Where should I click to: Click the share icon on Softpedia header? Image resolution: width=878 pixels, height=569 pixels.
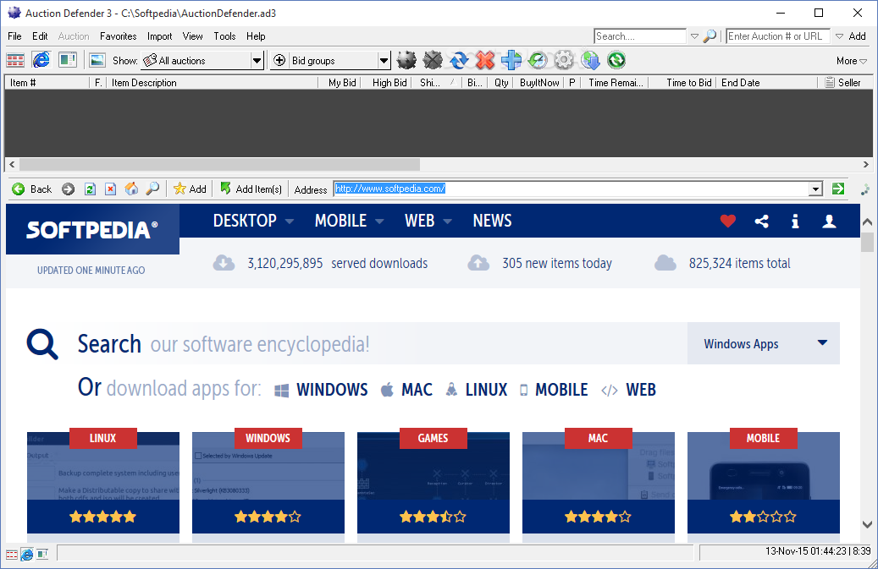click(x=761, y=222)
